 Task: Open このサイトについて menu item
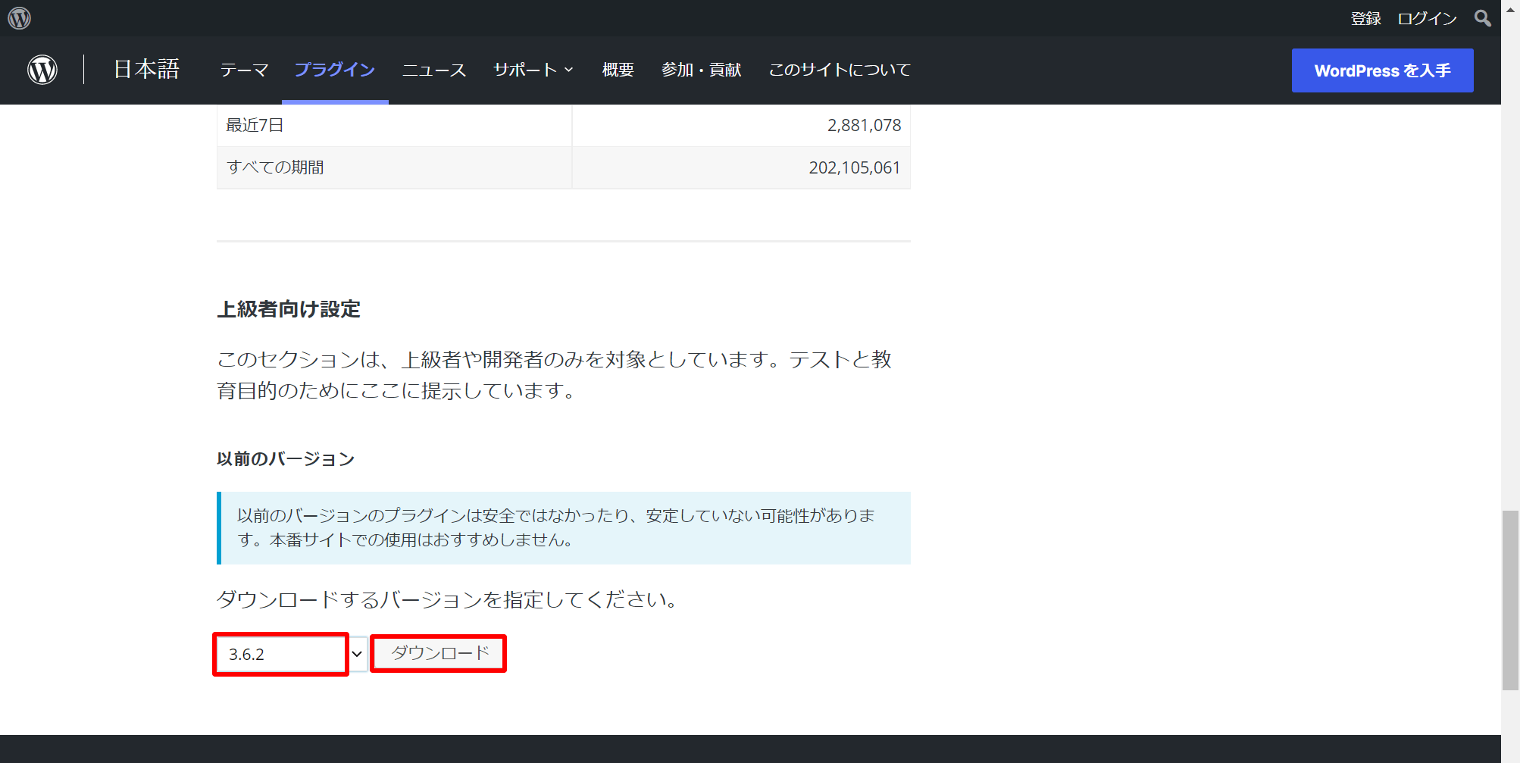click(840, 70)
